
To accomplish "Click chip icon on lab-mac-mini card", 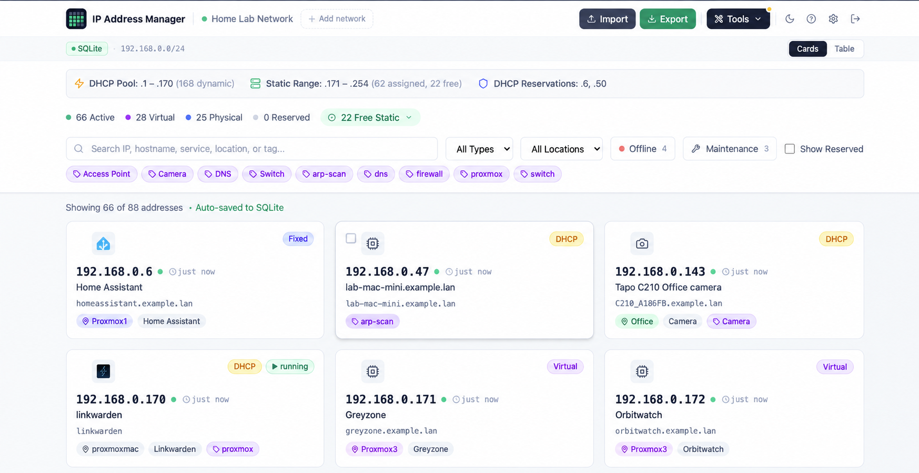I will tap(372, 243).
